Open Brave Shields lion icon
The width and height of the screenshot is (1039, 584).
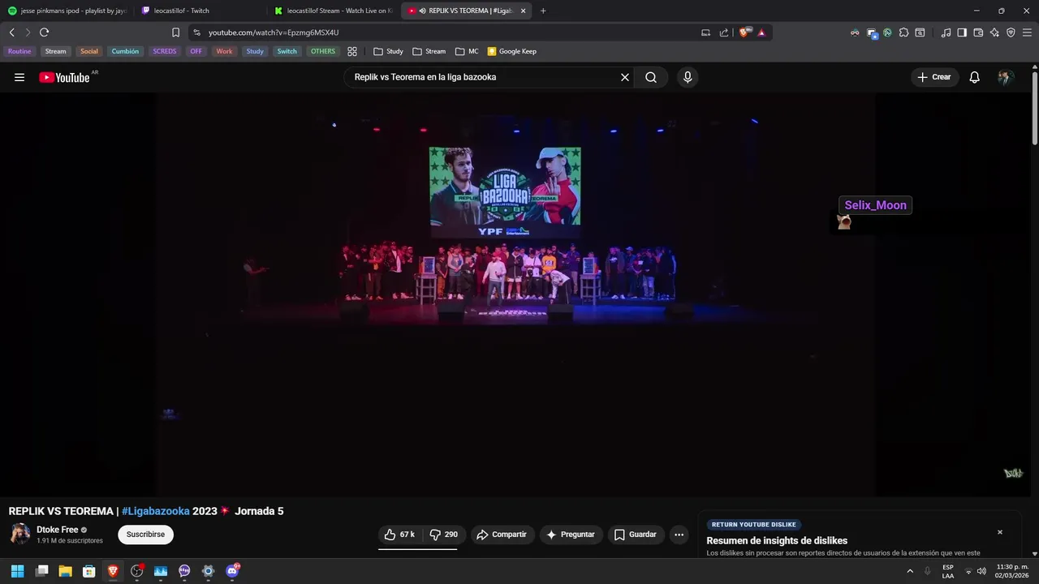pos(745,32)
